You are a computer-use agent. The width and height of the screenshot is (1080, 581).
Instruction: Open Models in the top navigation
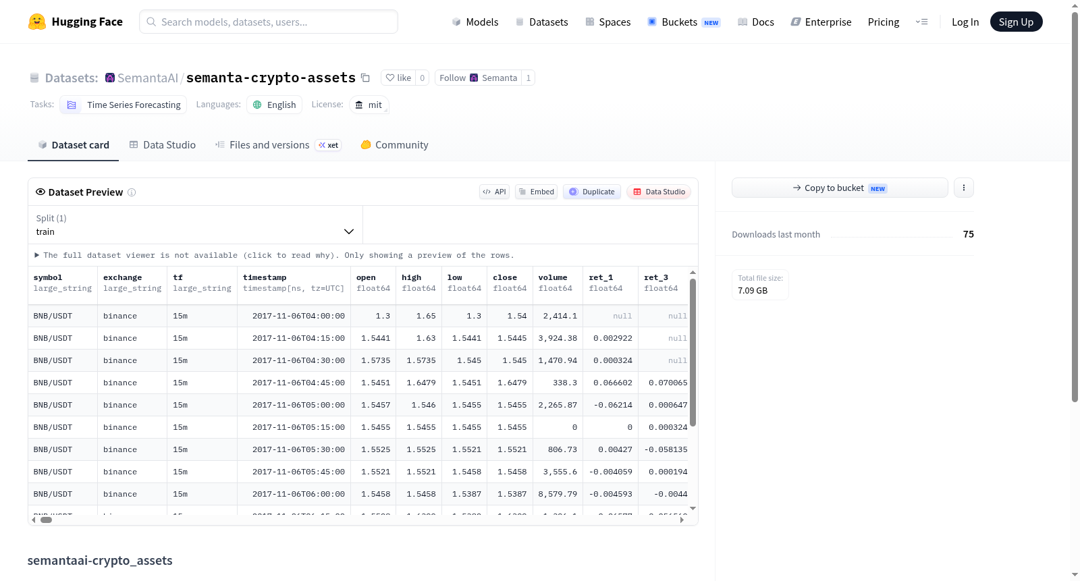(475, 22)
